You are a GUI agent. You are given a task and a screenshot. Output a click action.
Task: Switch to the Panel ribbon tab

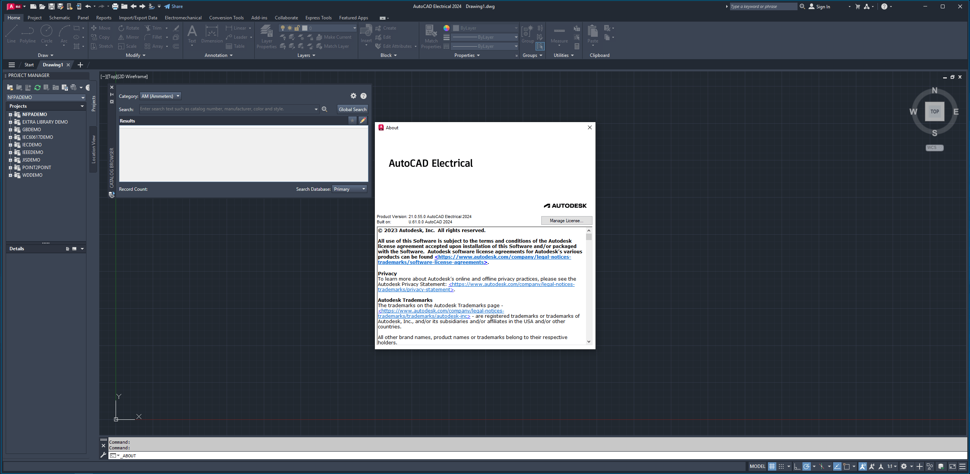83,18
